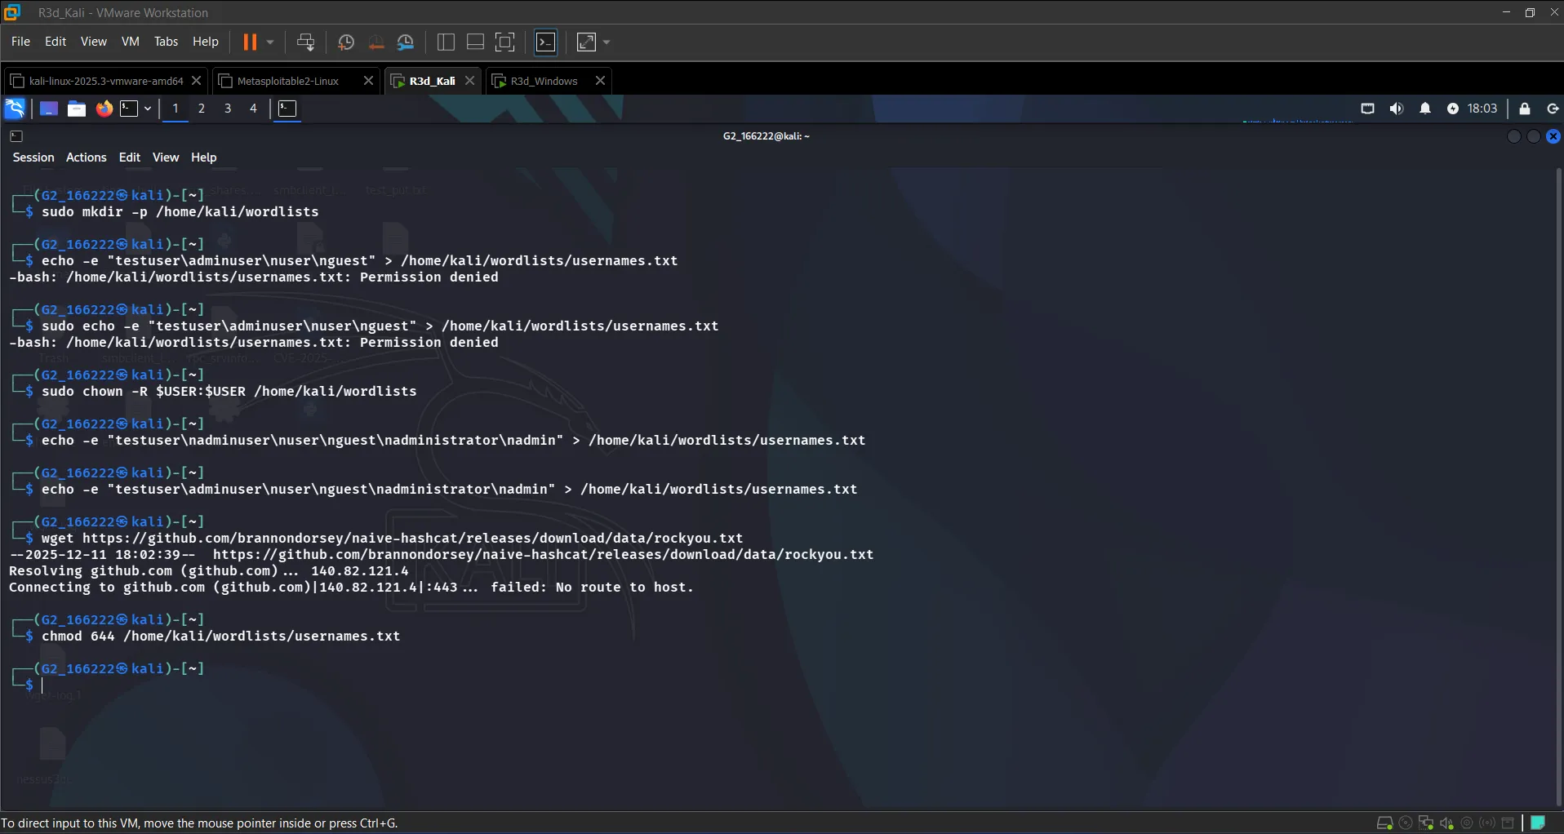Screen dimensions: 1564x834
Task: Launch the terminal emulator from the panel
Action: [130, 109]
